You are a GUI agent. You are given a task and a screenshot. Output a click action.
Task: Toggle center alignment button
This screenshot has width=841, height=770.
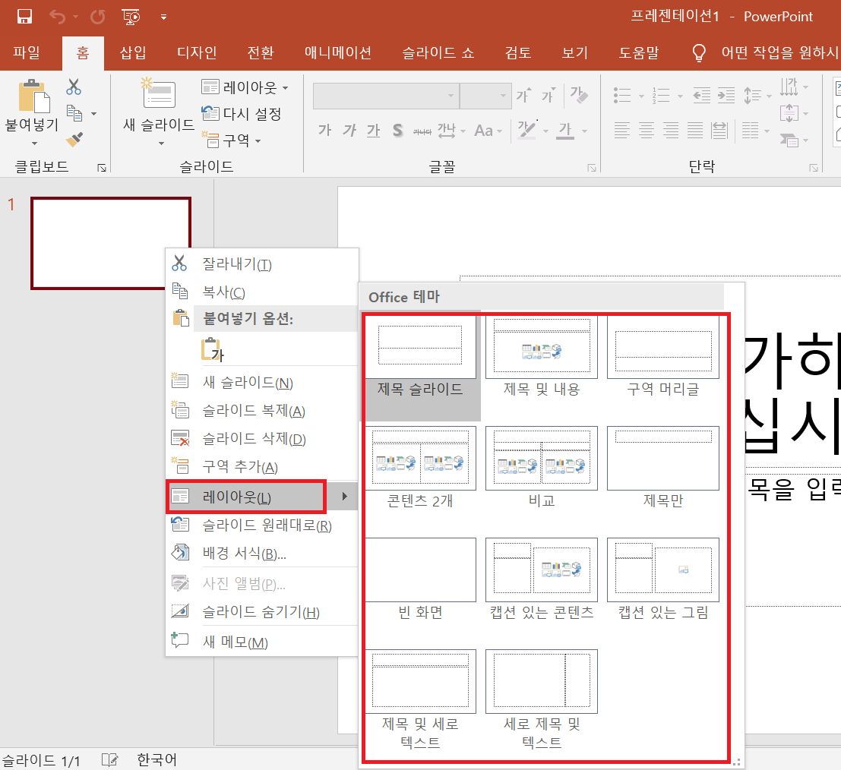(647, 130)
